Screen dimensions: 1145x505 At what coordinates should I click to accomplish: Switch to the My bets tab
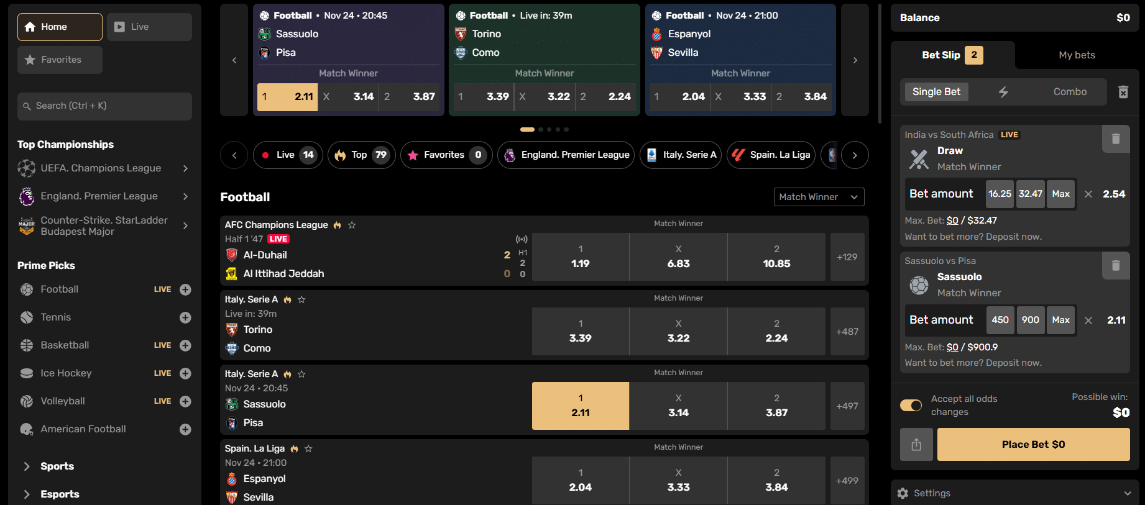[x=1076, y=55]
